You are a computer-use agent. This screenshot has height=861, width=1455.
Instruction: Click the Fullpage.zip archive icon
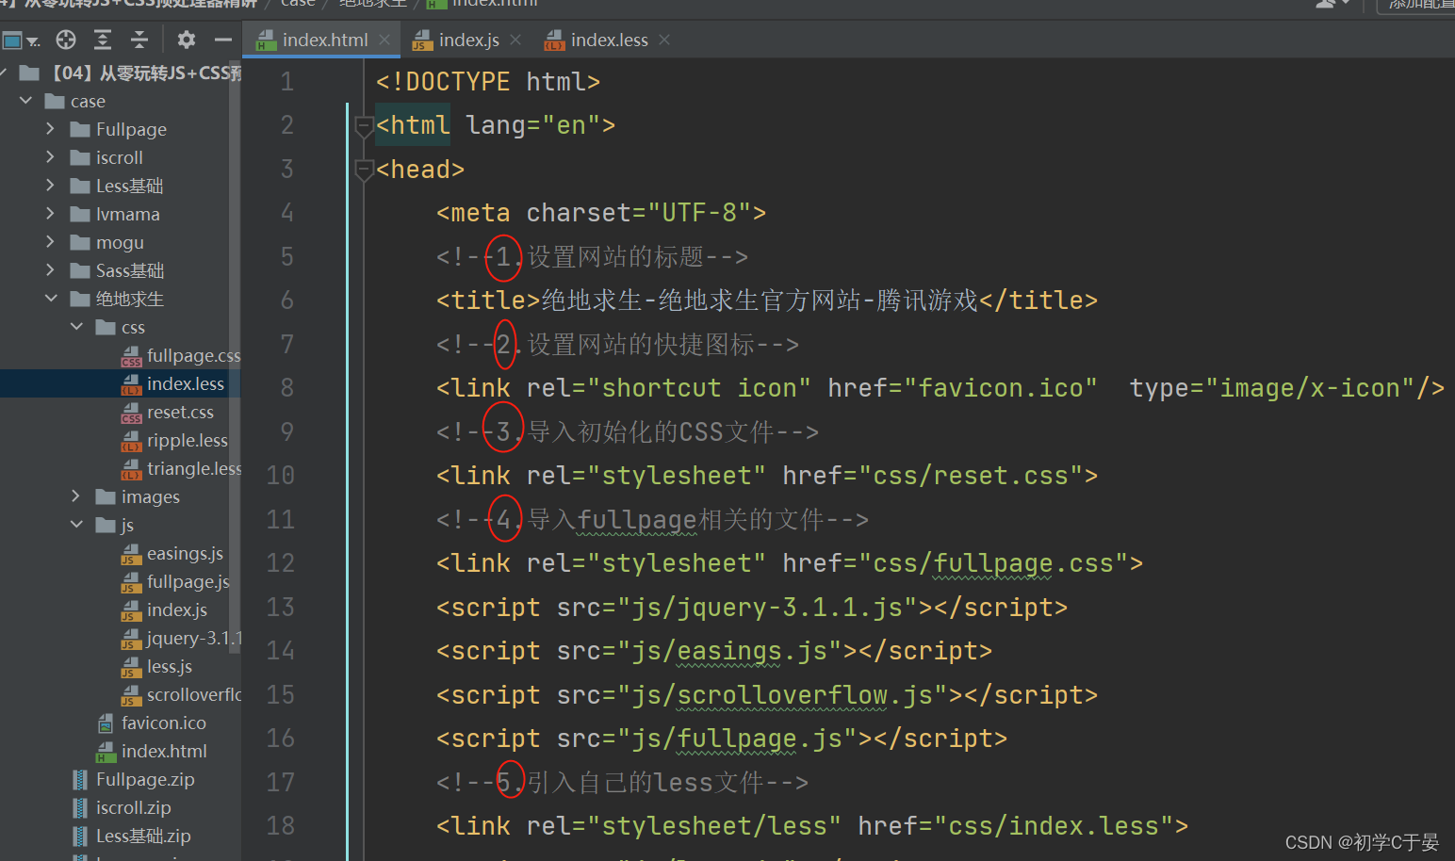pyautogui.click(x=81, y=780)
